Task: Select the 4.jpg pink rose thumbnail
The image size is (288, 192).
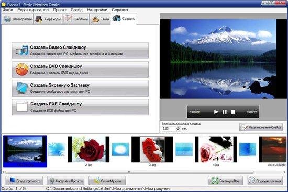Action: (216, 149)
